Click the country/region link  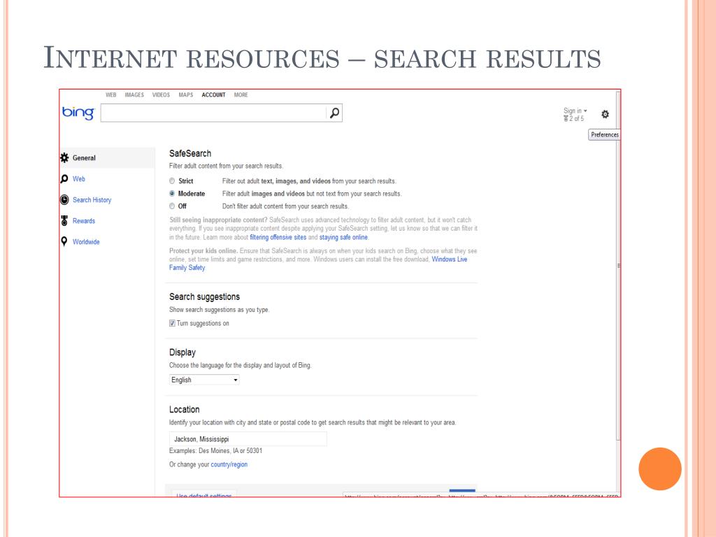point(229,464)
